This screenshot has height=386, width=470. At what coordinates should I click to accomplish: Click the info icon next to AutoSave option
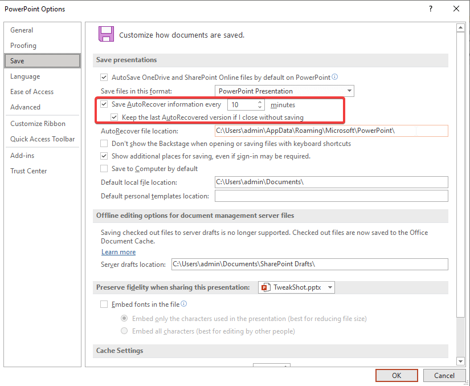pos(335,77)
